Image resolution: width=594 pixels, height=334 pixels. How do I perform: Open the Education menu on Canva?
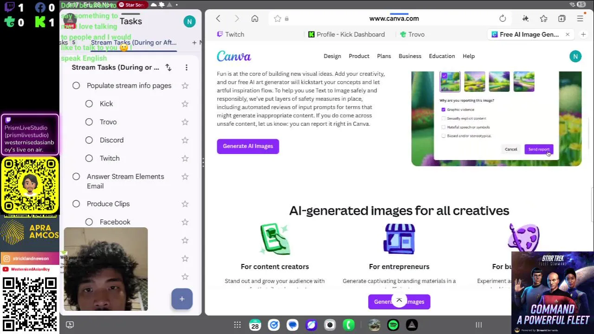(442, 56)
